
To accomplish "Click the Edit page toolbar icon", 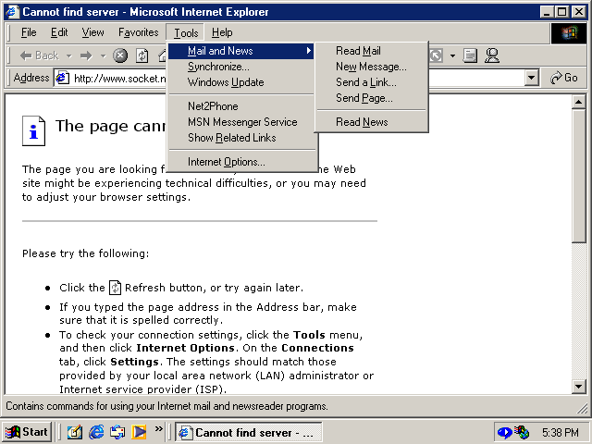I will 470,55.
